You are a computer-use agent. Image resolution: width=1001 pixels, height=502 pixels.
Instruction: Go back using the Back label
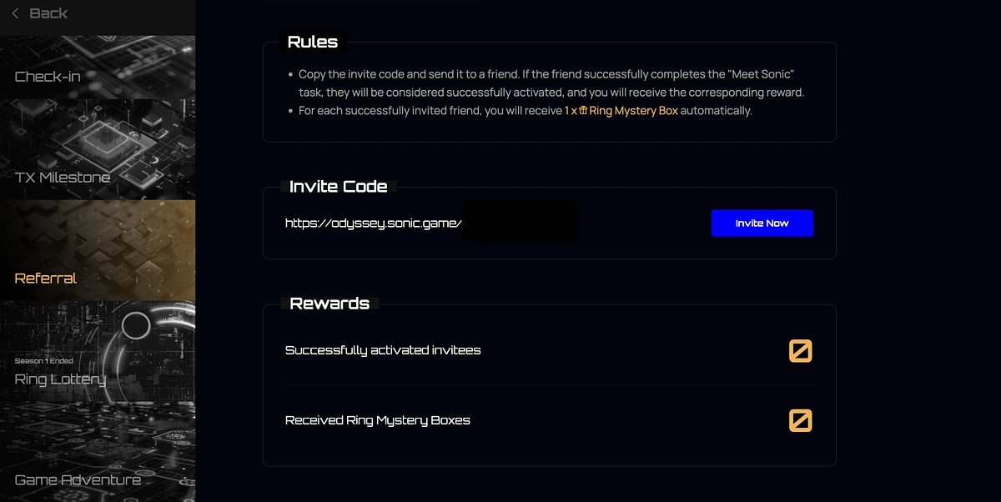pyautogui.click(x=48, y=13)
